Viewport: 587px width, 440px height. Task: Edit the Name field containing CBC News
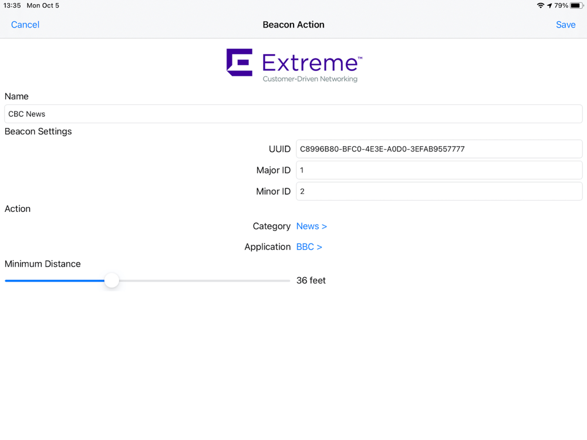click(x=293, y=114)
